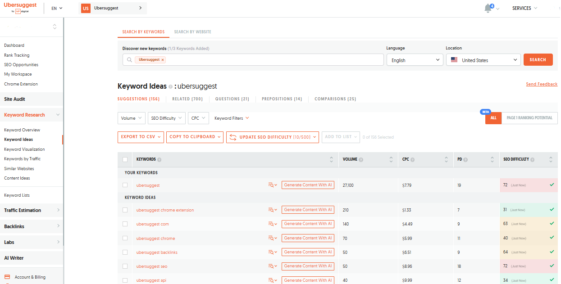Open SERP analysis icon for ubersuggest seo
The image size is (561, 284).
[x=272, y=266]
